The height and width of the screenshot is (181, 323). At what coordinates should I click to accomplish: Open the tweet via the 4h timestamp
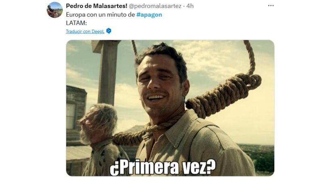coord(190,6)
